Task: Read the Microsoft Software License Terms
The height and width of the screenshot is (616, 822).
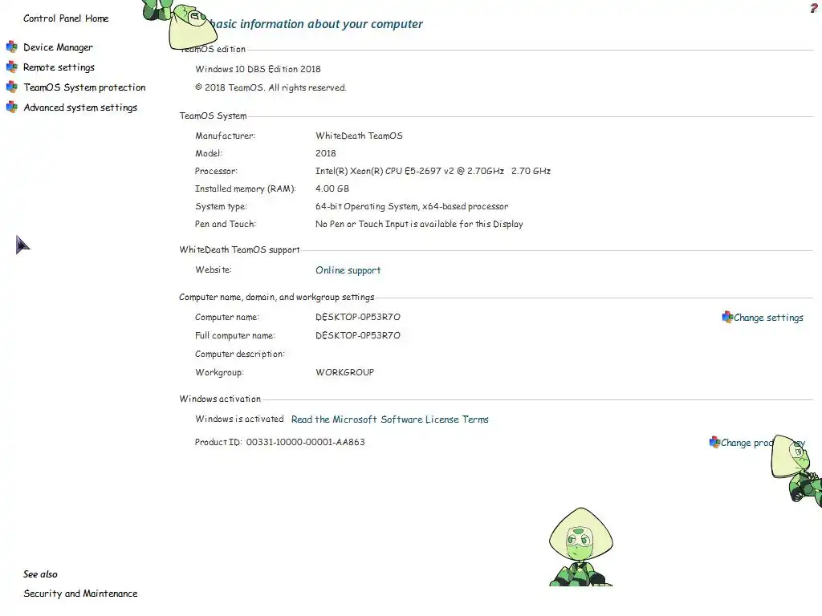Action: click(389, 419)
